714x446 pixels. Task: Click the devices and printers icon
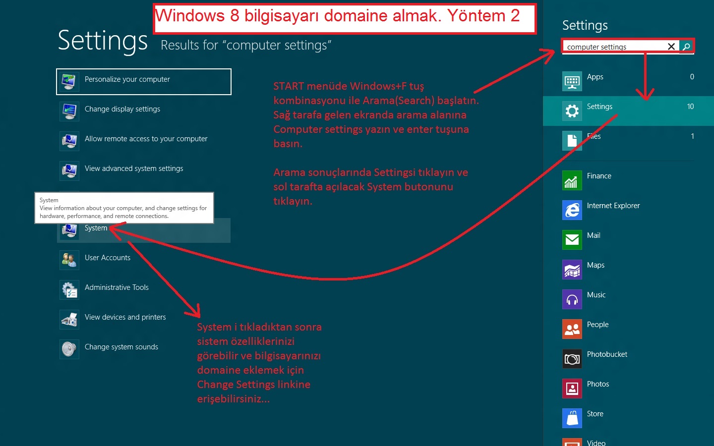(69, 319)
